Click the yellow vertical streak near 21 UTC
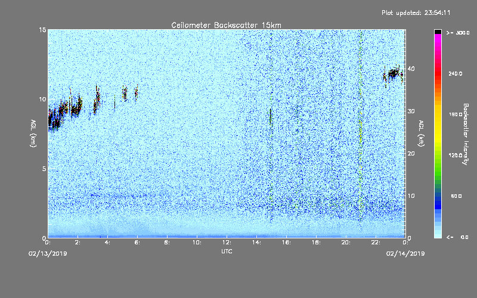The width and height of the screenshot is (477, 298). pyautogui.click(x=361, y=131)
